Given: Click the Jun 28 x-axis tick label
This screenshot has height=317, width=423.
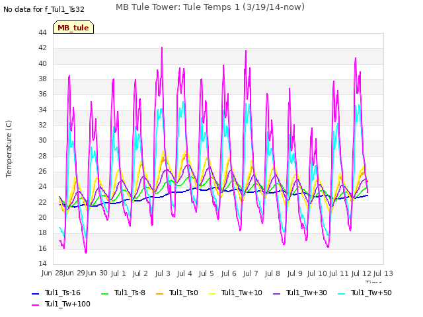Looking at the screenshot, I should pyautogui.click(x=52, y=273).
